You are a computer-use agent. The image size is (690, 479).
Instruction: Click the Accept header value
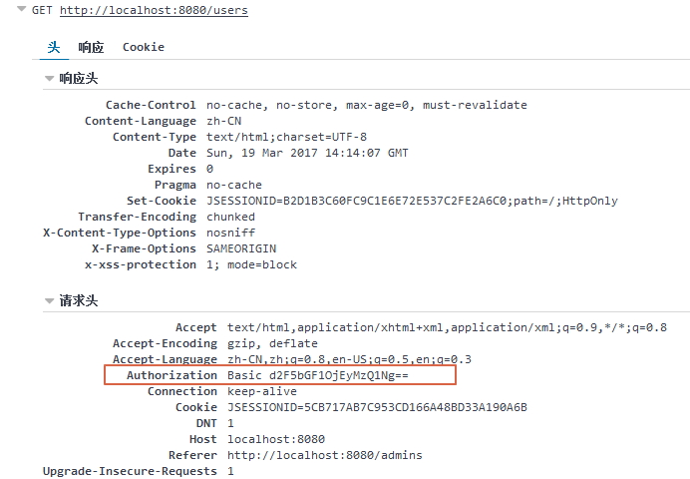tap(447, 327)
